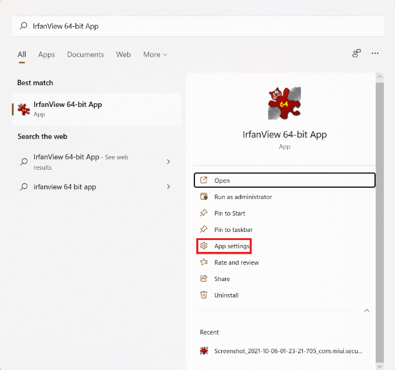Select the Web filter tab
The image size is (395, 370).
pyautogui.click(x=123, y=55)
